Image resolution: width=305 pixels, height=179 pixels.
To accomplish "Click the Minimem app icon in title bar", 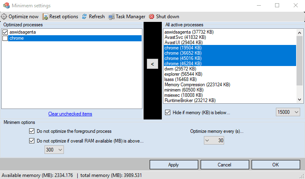I will (x=6, y=5).
